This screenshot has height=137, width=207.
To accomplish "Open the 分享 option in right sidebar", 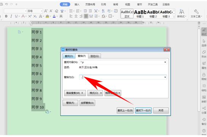I will click(x=204, y=110).
